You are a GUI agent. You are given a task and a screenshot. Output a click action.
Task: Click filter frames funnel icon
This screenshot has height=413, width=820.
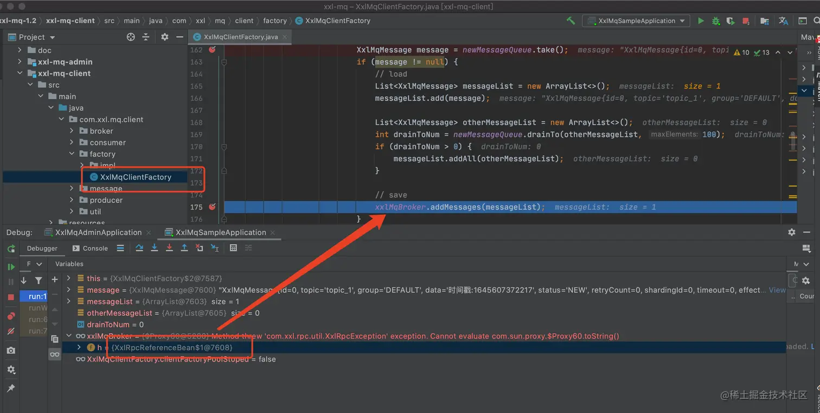coord(39,280)
